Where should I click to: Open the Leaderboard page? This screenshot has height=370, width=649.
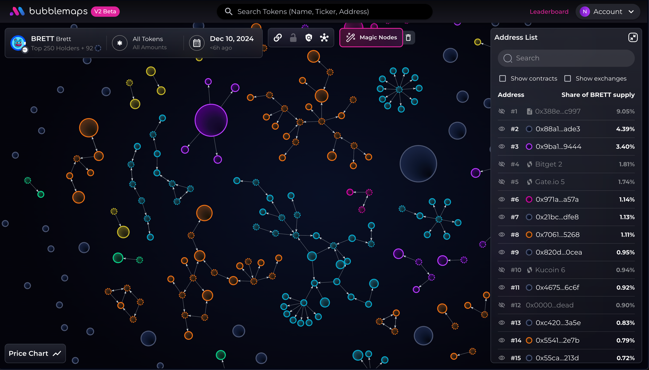coord(549,12)
